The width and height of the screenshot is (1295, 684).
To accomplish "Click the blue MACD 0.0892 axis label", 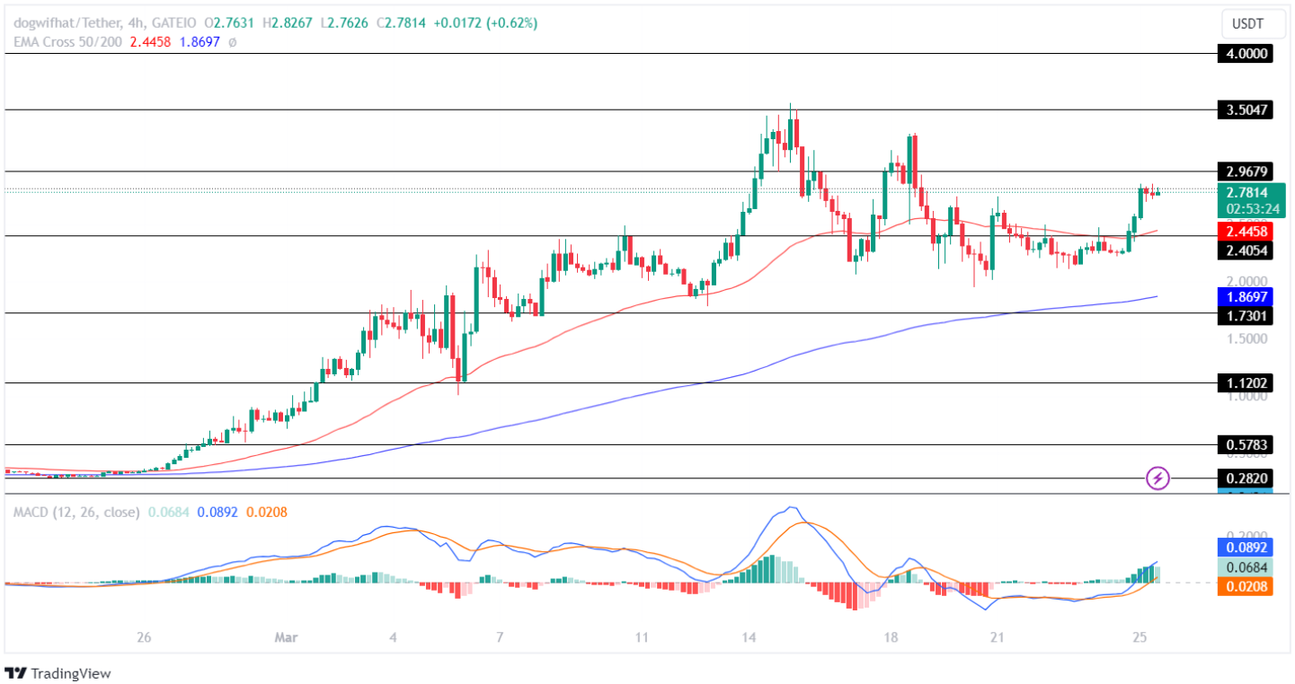I will click(x=1245, y=547).
